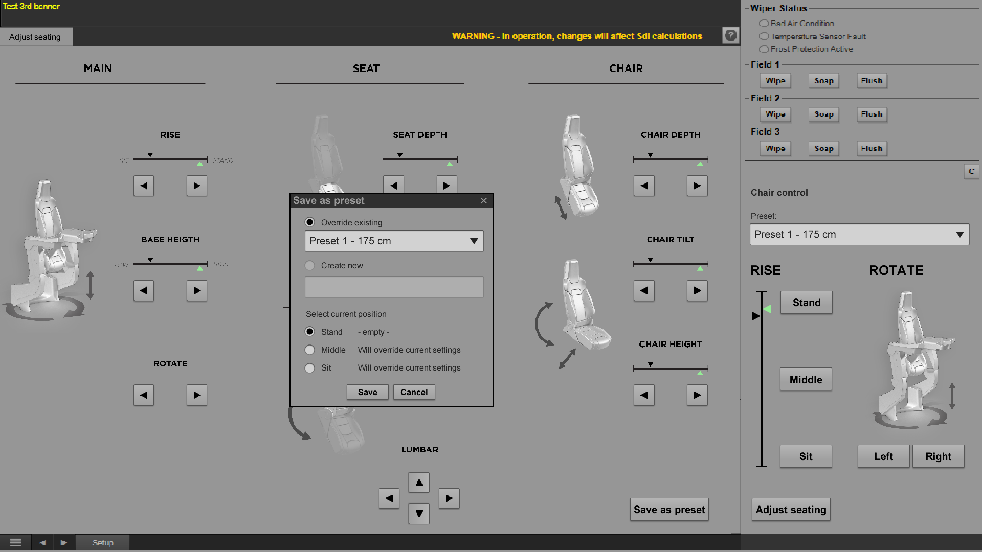Screen dimensions: 982x552
Task: Choose Middle position radio button
Action: 309,350
